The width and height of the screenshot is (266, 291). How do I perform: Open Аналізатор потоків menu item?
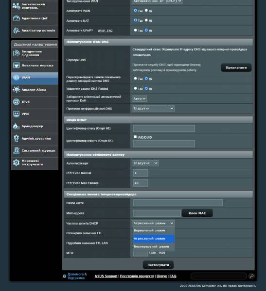(35, 31)
